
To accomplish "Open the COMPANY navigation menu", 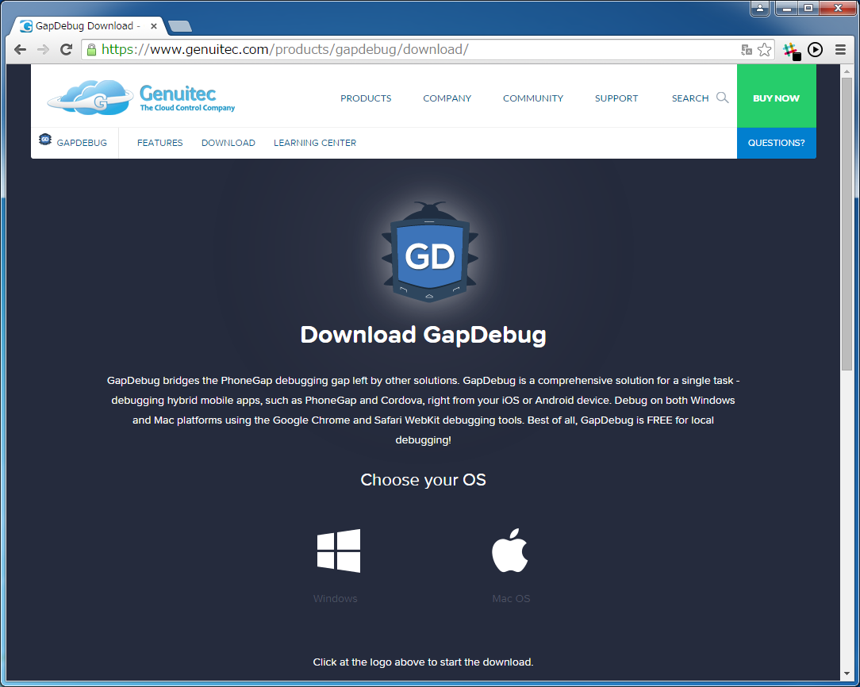I will 447,98.
